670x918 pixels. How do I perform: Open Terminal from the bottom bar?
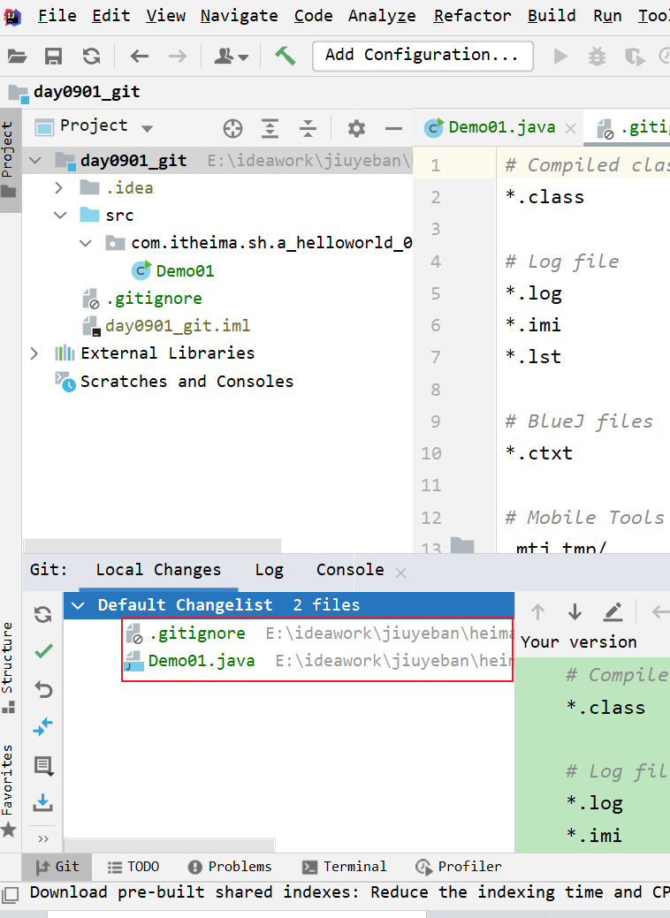tap(345, 867)
